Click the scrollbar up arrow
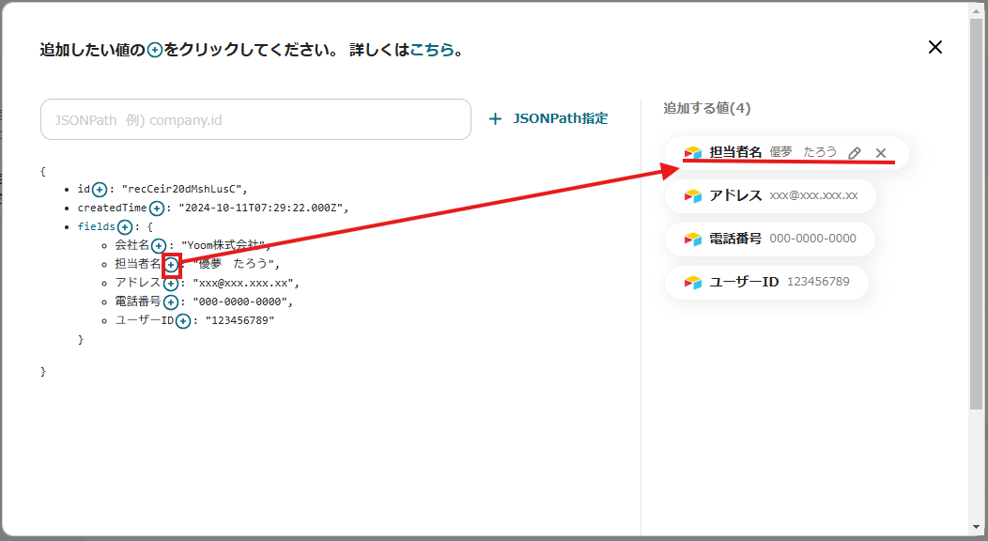The width and height of the screenshot is (988, 541). (x=977, y=10)
